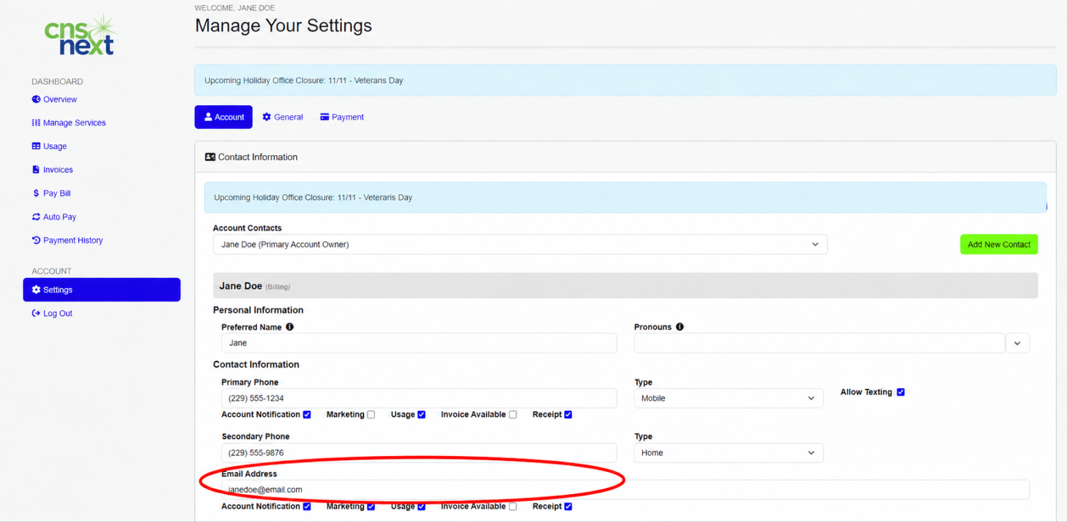
Task: Click the Primary Phone number field
Action: tap(419, 398)
